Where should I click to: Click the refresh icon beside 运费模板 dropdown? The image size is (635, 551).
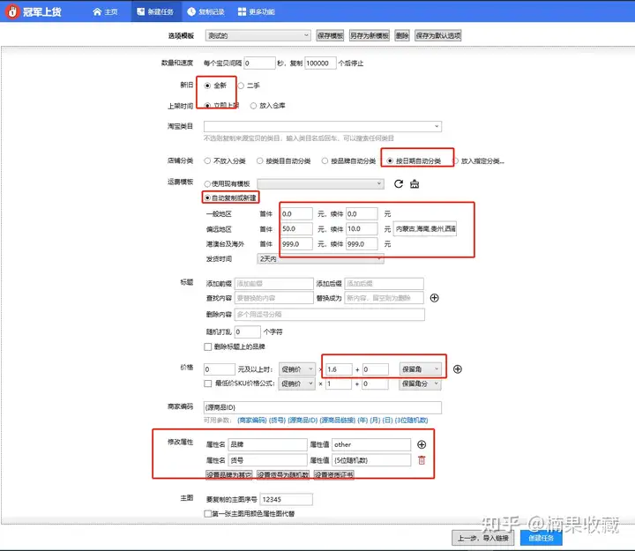point(399,183)
